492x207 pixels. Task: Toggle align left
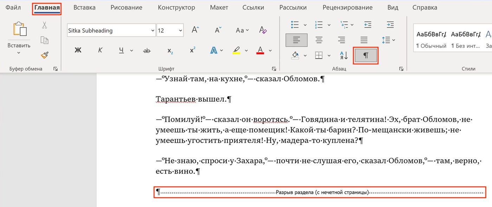click(x=297, y=40)
